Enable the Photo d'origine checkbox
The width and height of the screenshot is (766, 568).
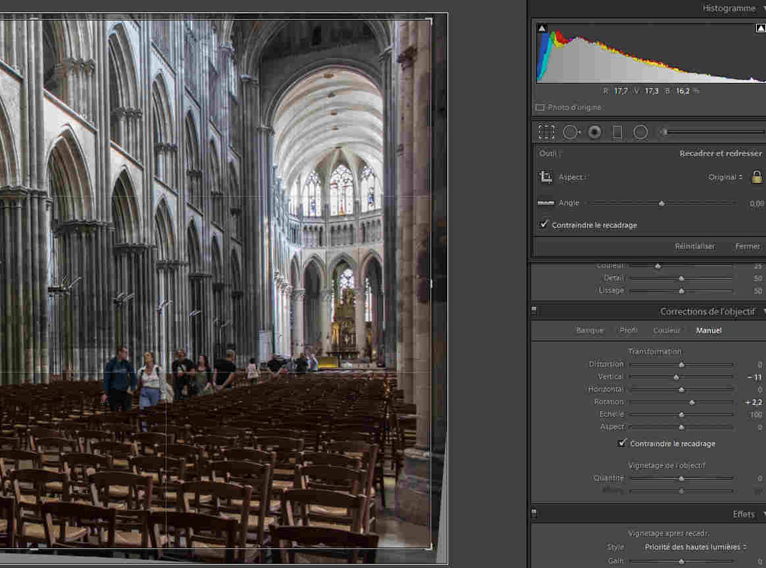(x=540, y=107)
